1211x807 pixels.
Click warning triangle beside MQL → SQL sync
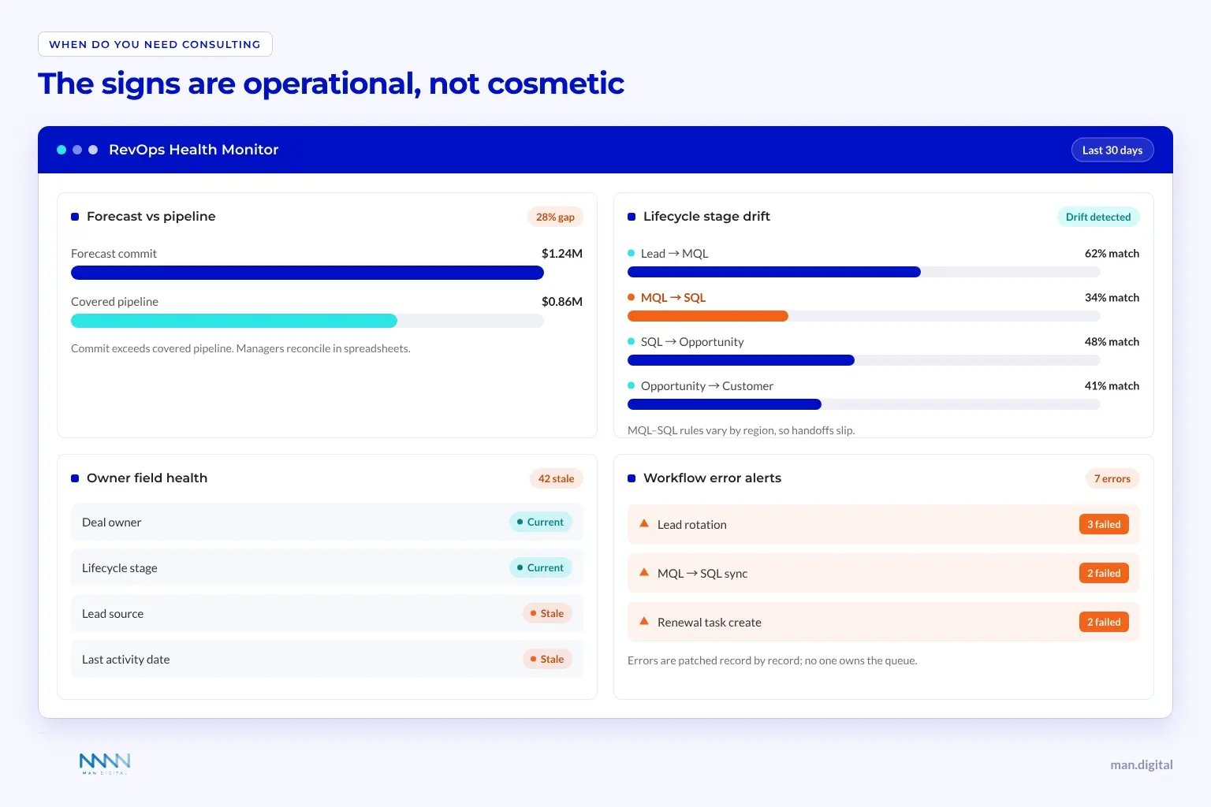(x=644, y=572)
